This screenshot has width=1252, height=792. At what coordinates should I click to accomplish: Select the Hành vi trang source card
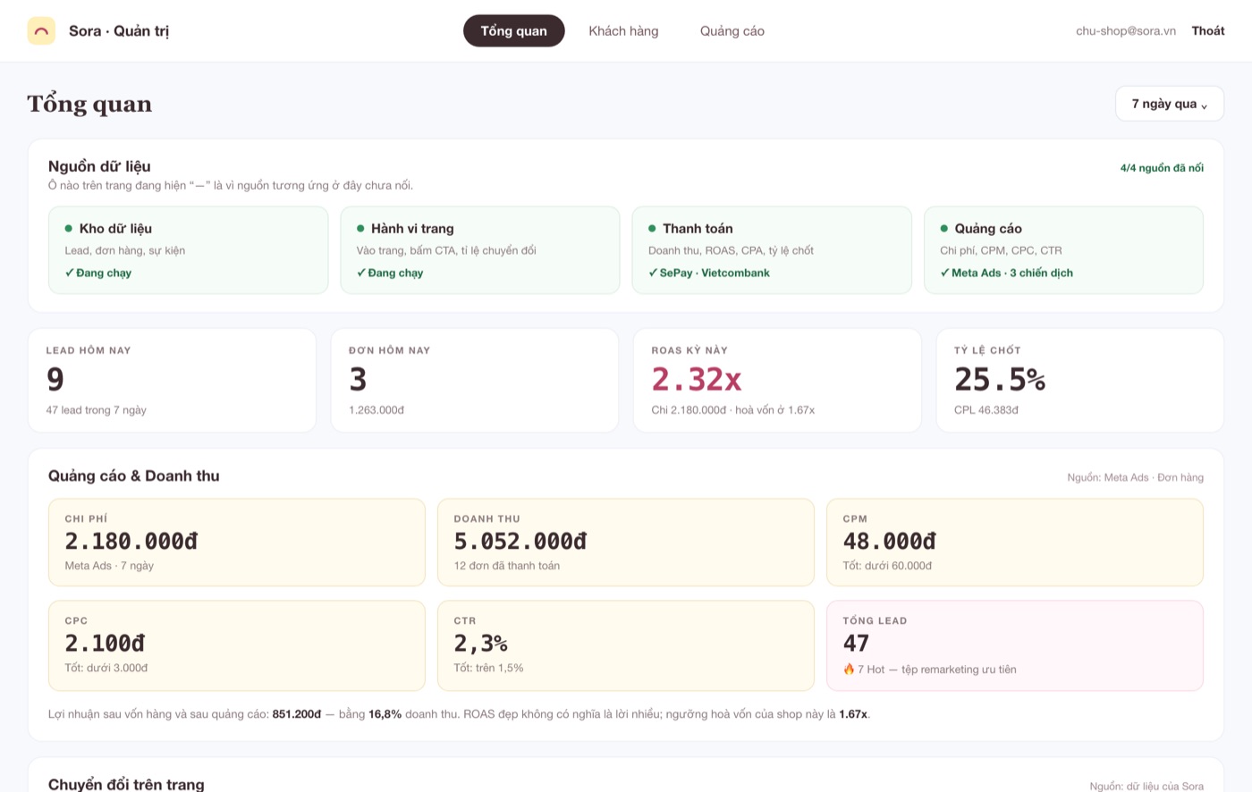(479, 250)
